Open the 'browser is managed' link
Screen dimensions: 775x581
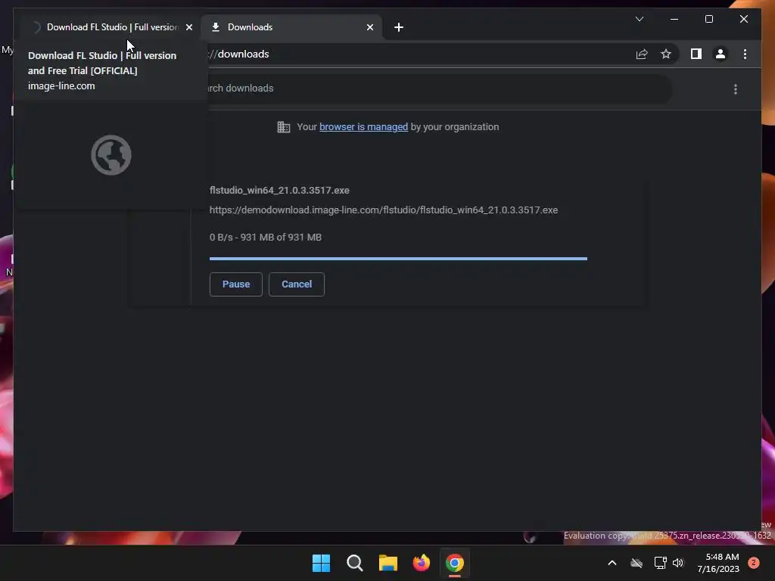[x=363, y=127]
